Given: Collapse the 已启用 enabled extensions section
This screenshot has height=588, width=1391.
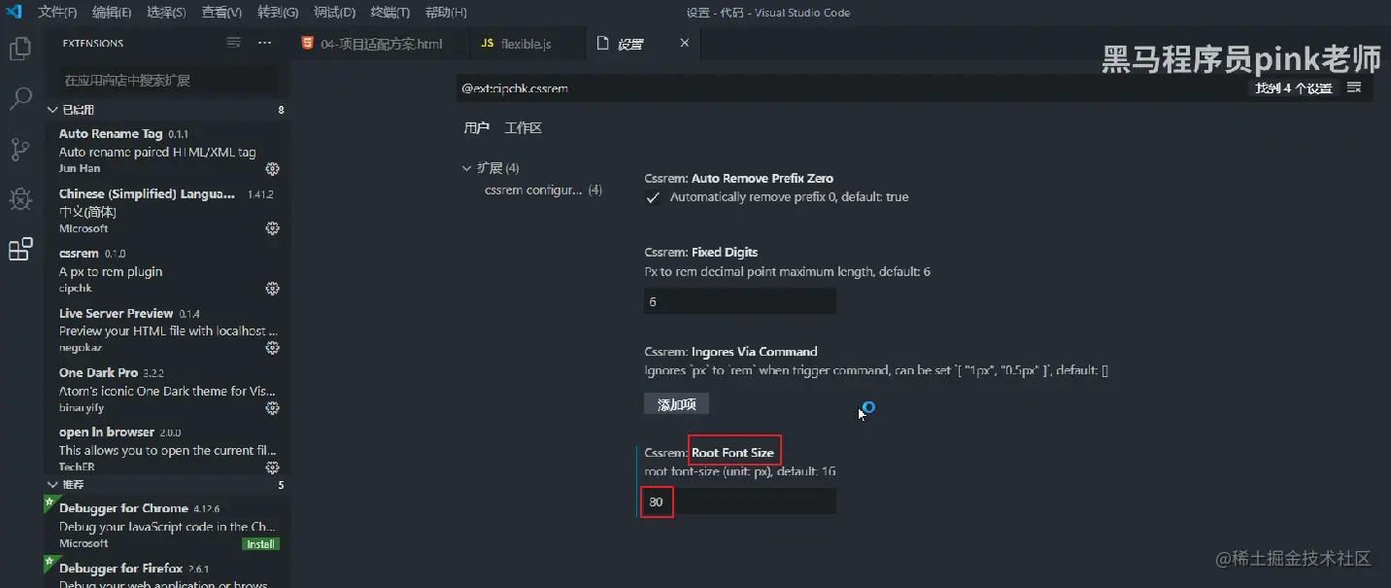Looking at the screenshot, I should click(x=52, y=110).
